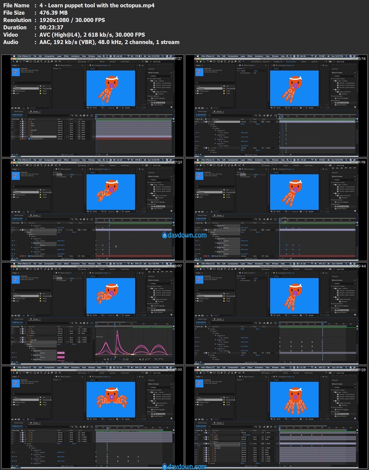Click the timeline zoom slider in the 00:15:44 frame
Image resolution: width=369 pixels, height=470 pixels.
285,362
